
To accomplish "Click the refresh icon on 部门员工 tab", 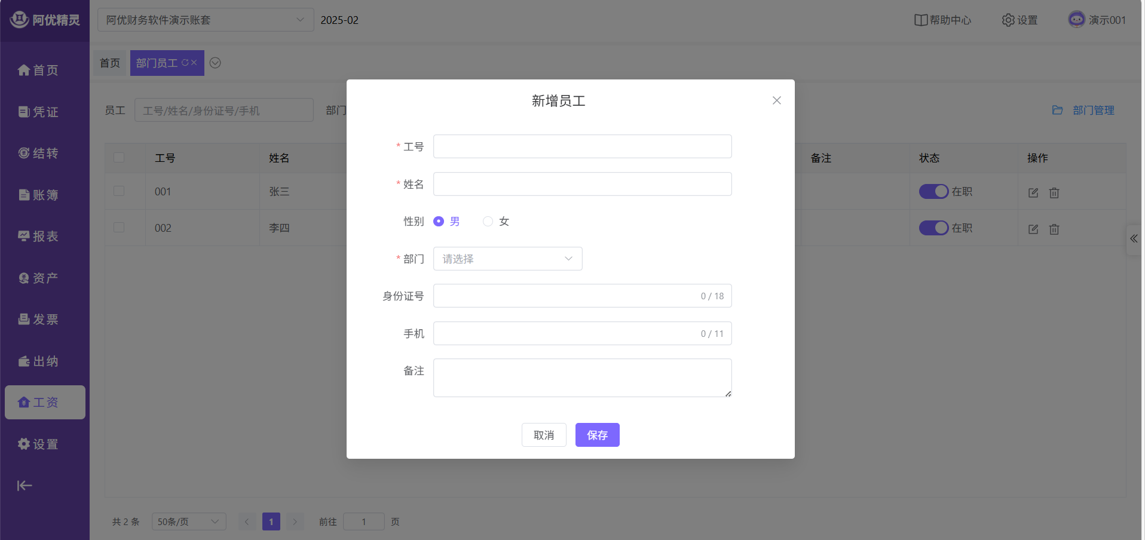I will coord(185,63).
